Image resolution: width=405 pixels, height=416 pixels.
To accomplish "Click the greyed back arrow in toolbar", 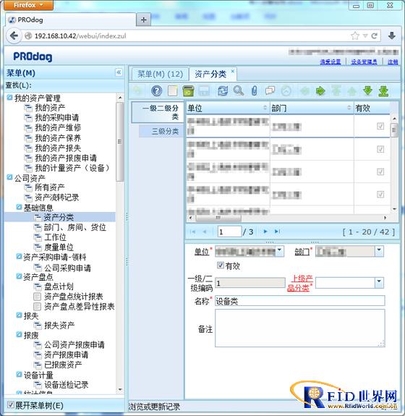I will pos(304,91).
